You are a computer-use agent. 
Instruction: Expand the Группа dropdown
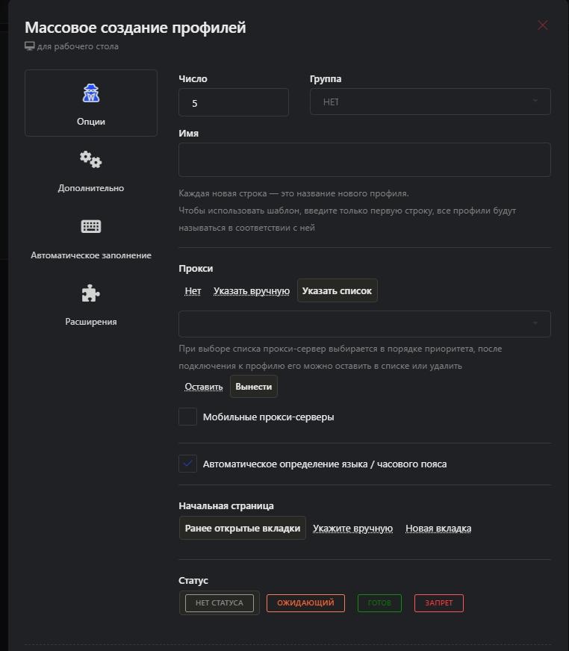[430, 102]
